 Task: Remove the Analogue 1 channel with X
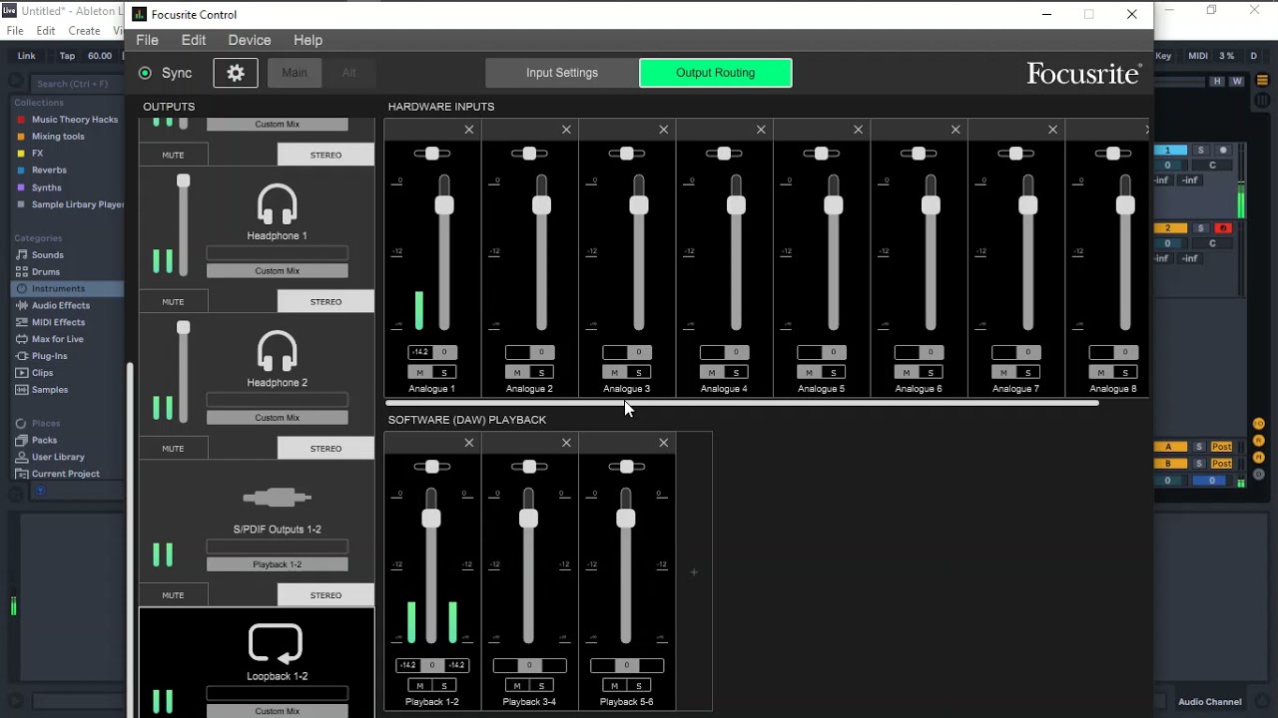(469, 130)
